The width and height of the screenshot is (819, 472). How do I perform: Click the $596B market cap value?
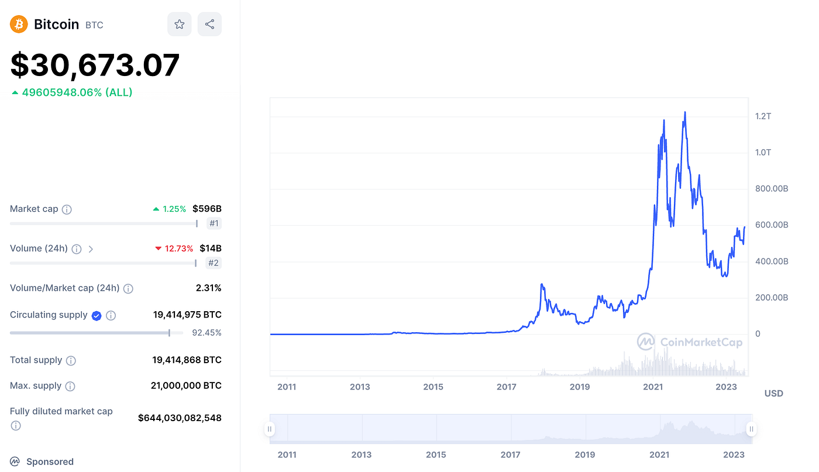coord(207,209)
